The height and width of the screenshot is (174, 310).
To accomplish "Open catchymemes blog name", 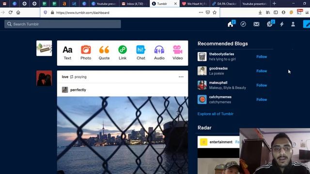I will pyautogui.click(x=220, y=97).
